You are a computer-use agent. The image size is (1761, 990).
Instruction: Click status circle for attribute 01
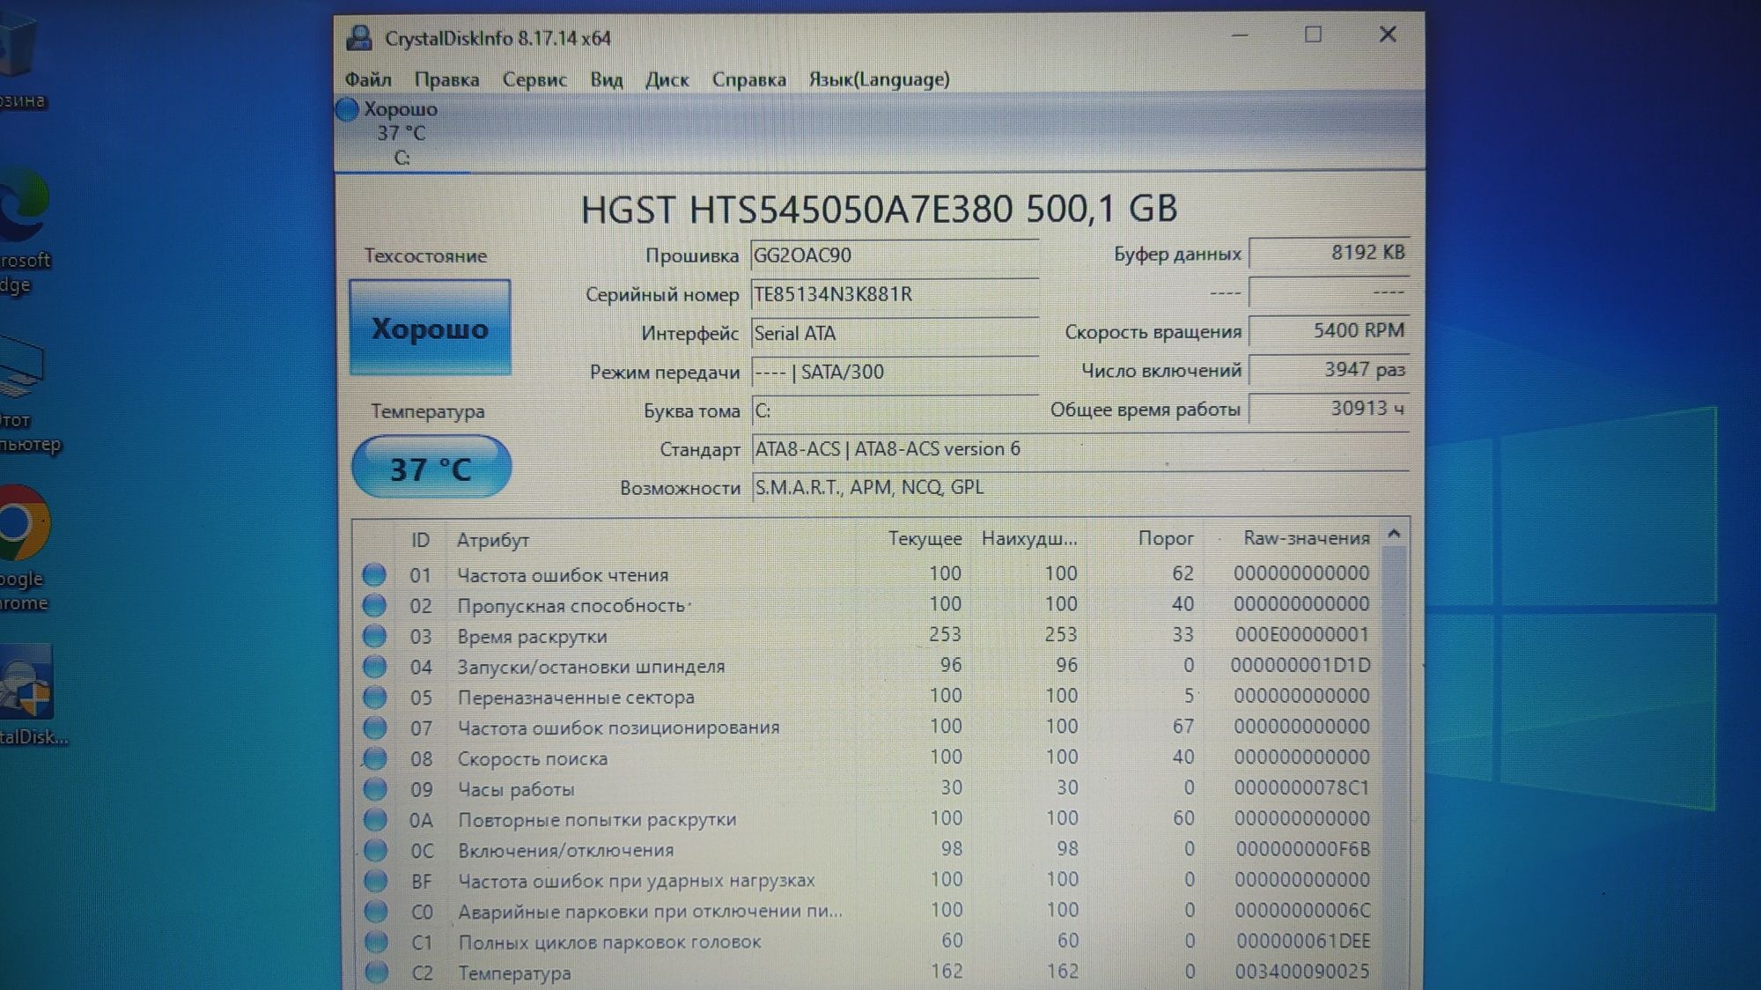click(374, 575)
